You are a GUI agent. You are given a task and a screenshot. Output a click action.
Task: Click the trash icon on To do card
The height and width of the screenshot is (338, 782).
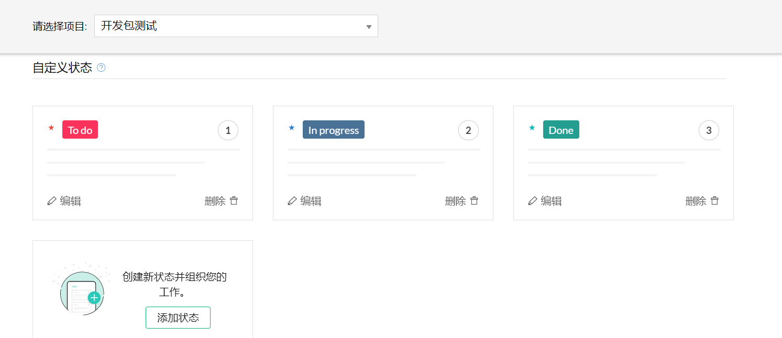pyautogui.click(x=234, y=201)
